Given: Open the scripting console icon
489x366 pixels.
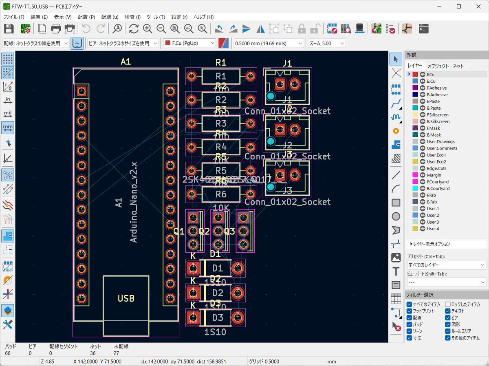Looking at the screenshot, I should (x=424, y=29).
